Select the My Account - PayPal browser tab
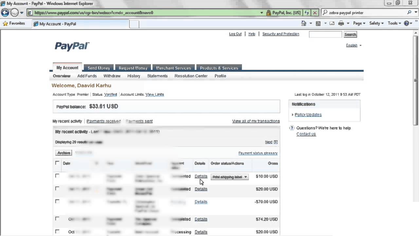419x236 pixels. click(x=81, y=24)
